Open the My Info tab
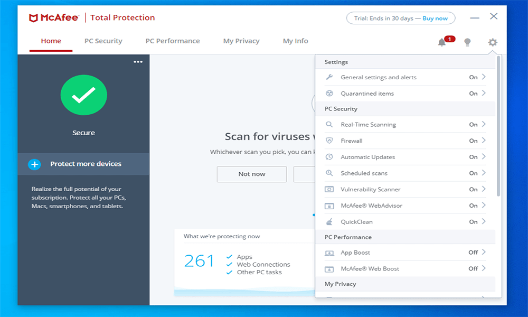This screenshot has width=528, height=317. coord(295,41)
